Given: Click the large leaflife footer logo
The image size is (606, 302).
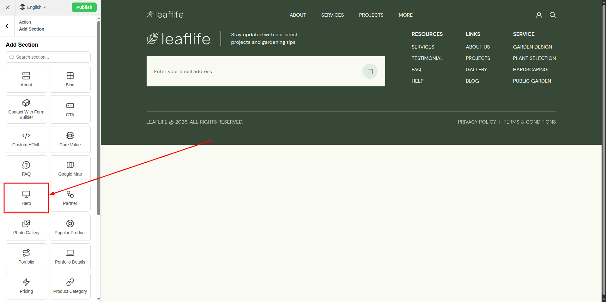Looking at the screenshot, I should 179,39.
